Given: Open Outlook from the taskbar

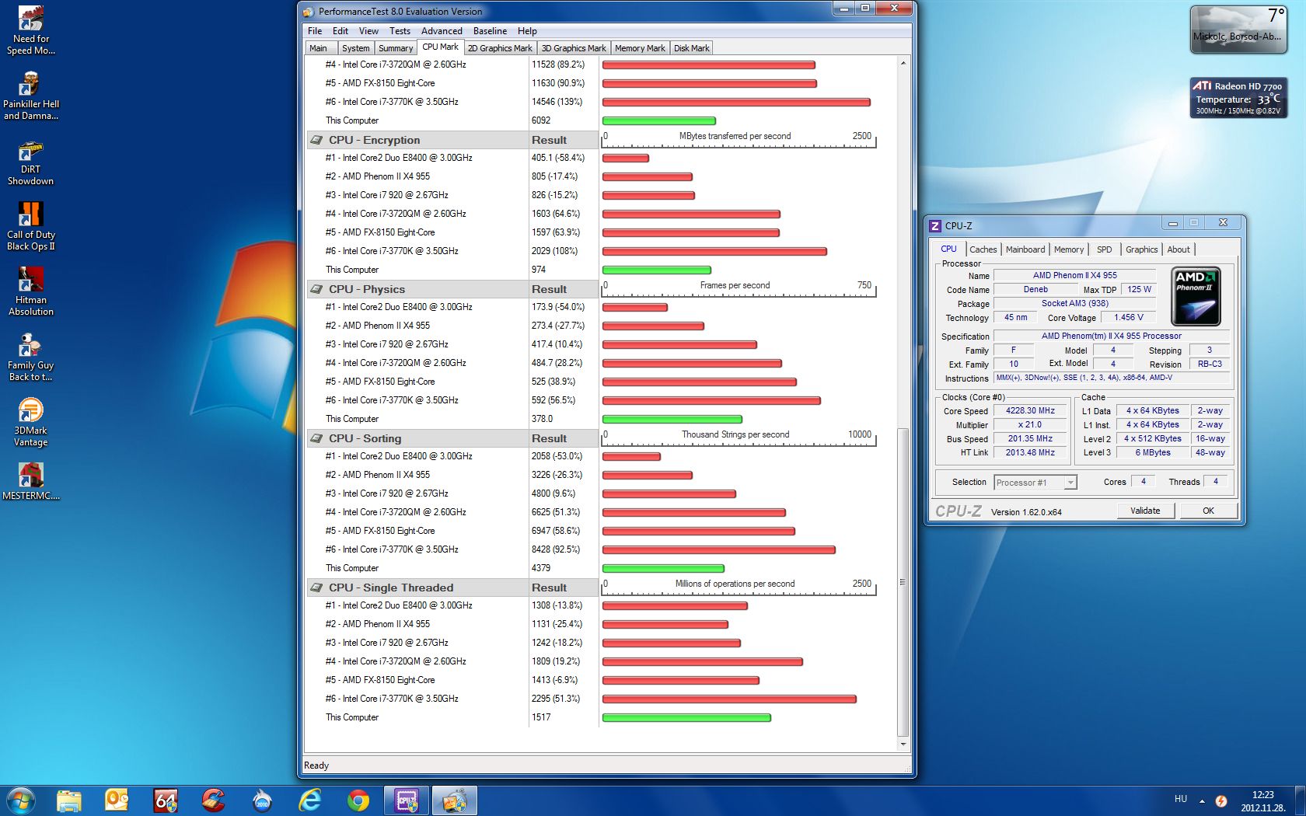Looking at the screenshot, I should [x=117, y=800].
